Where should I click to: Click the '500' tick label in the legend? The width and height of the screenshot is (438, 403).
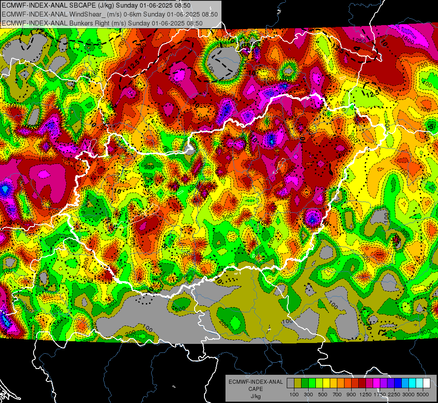(x=323, y=394)
